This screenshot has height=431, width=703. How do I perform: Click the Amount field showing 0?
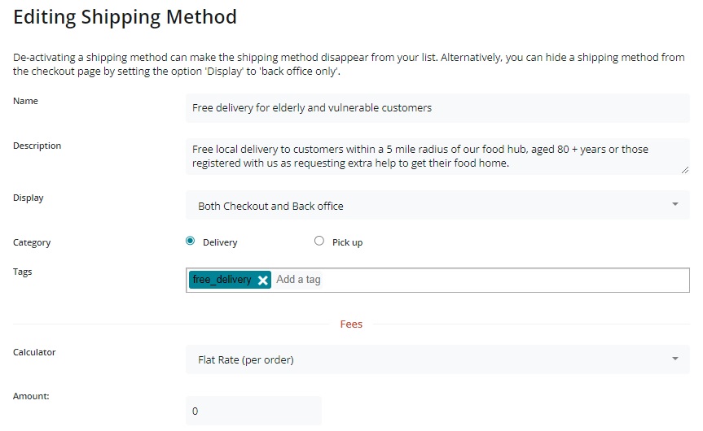pos(253,411)
